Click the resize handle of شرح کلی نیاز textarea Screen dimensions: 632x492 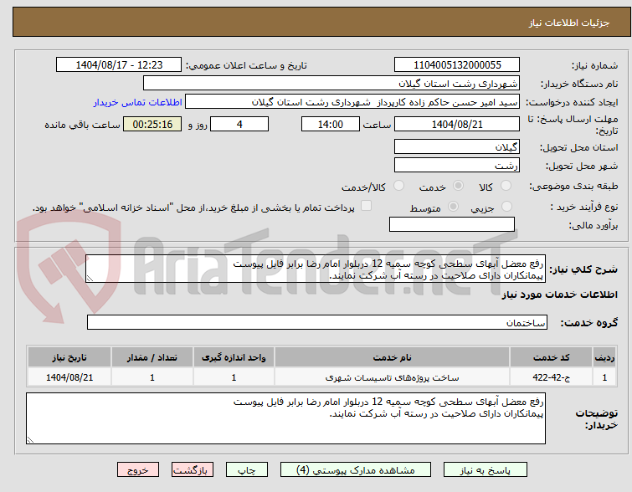tap(90, 279)
